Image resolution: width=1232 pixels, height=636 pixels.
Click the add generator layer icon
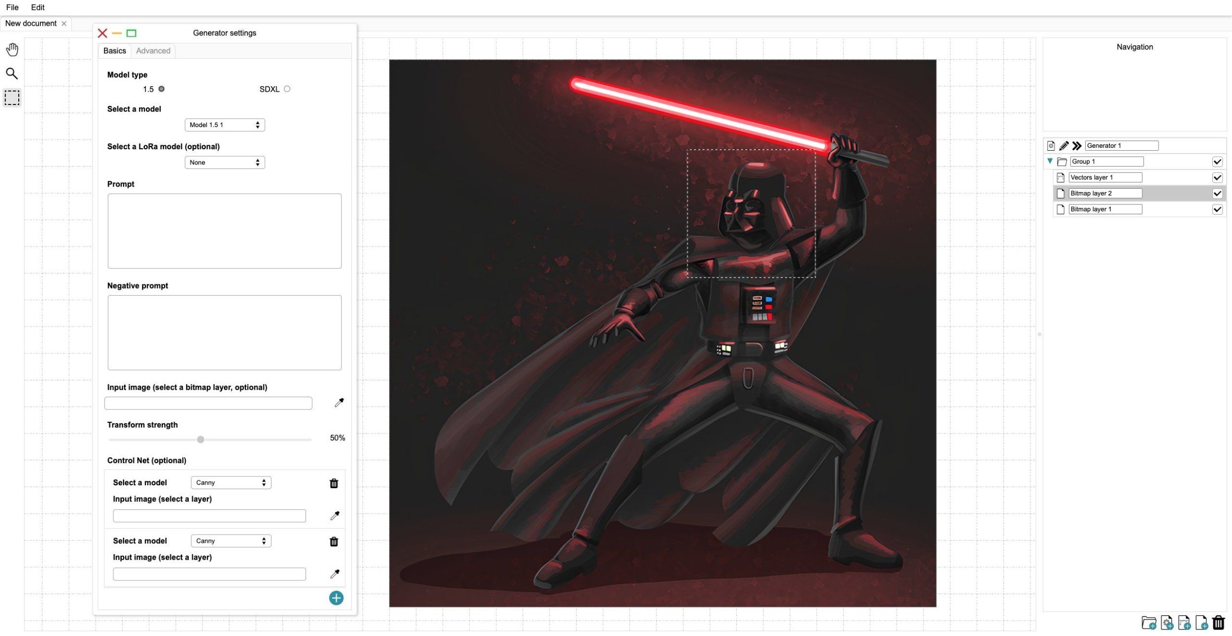coord(1166,623)
